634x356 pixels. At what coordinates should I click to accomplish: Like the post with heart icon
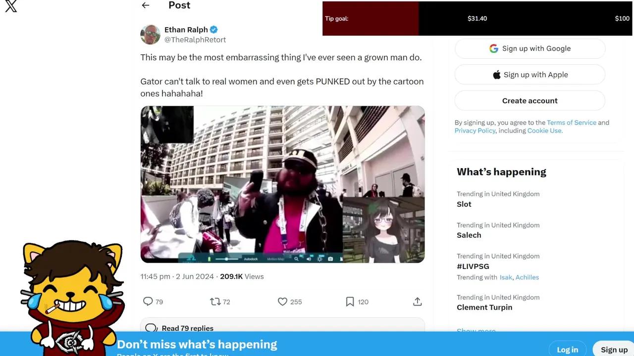point(282,302)
